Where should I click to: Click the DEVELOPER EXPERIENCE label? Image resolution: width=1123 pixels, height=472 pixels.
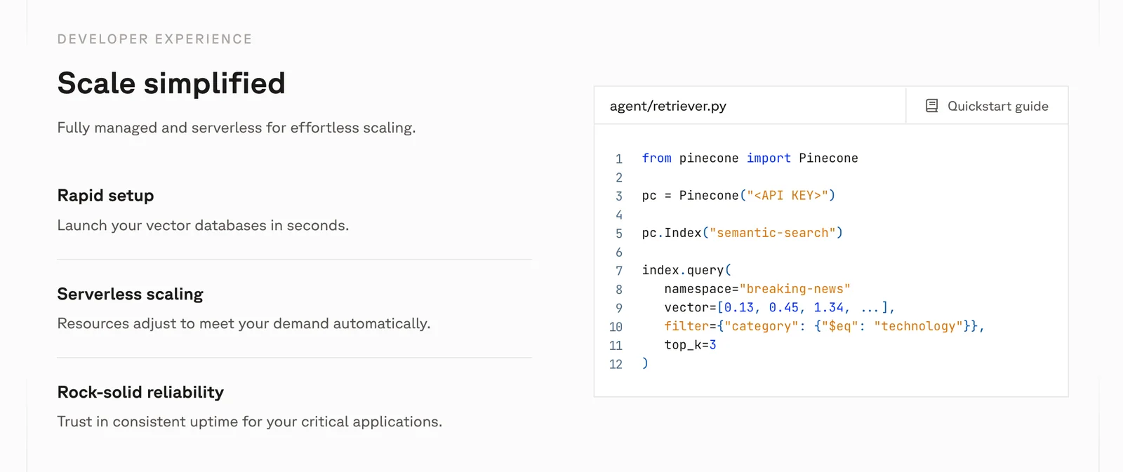tap(154, 39)
